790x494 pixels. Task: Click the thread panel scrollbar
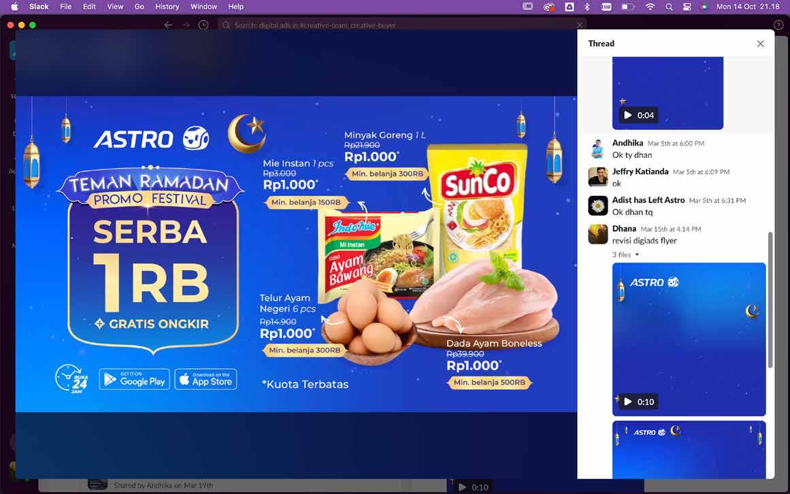pos(770,300)
